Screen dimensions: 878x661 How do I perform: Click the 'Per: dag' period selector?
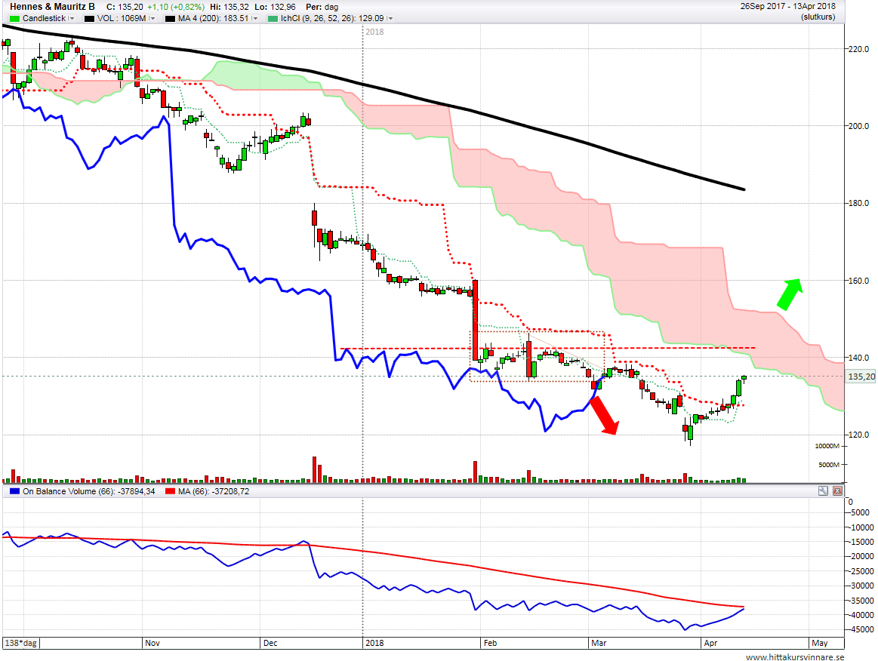tap(322, 7)
